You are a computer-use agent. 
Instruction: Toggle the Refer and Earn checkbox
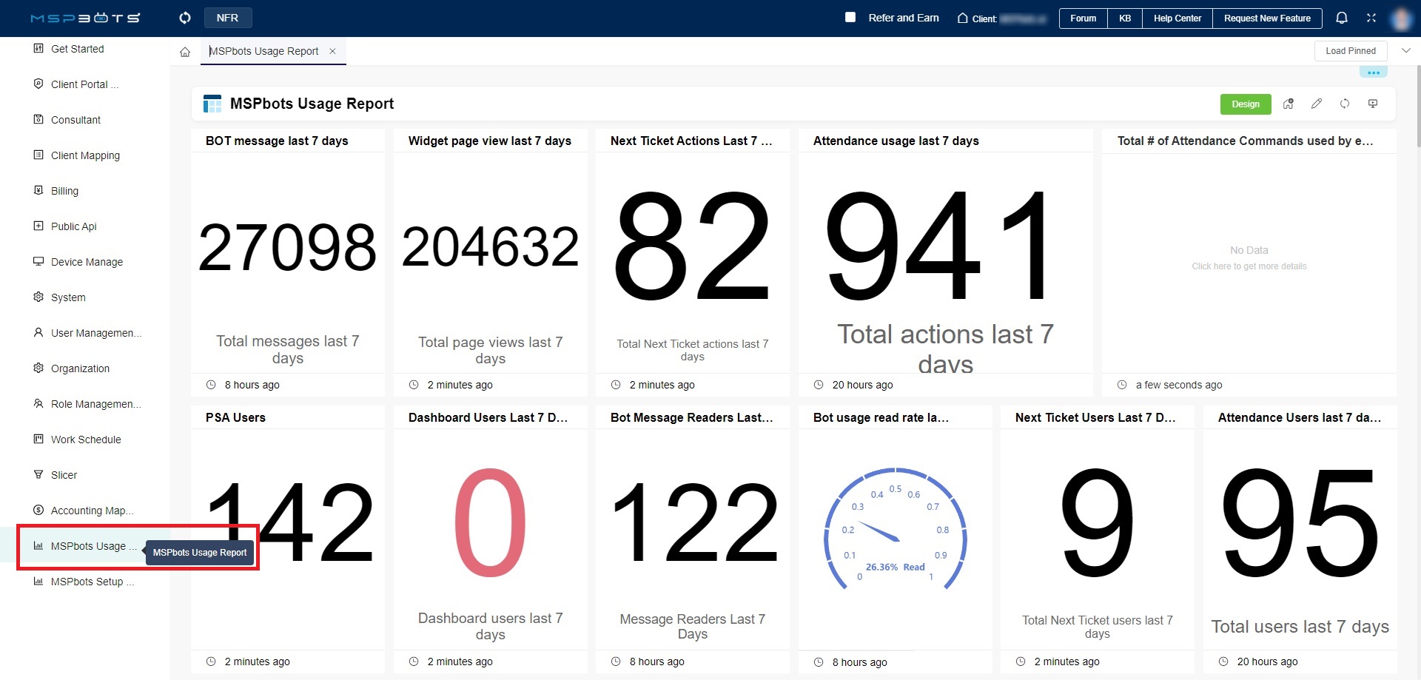pyautogui.click(x=850, y=17)
